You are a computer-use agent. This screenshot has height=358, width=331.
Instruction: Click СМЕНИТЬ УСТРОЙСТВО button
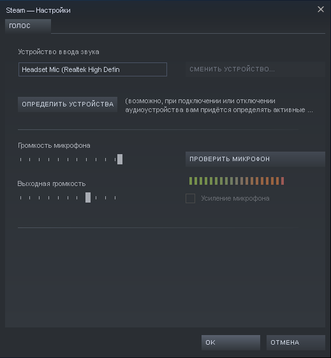(255, 69)
